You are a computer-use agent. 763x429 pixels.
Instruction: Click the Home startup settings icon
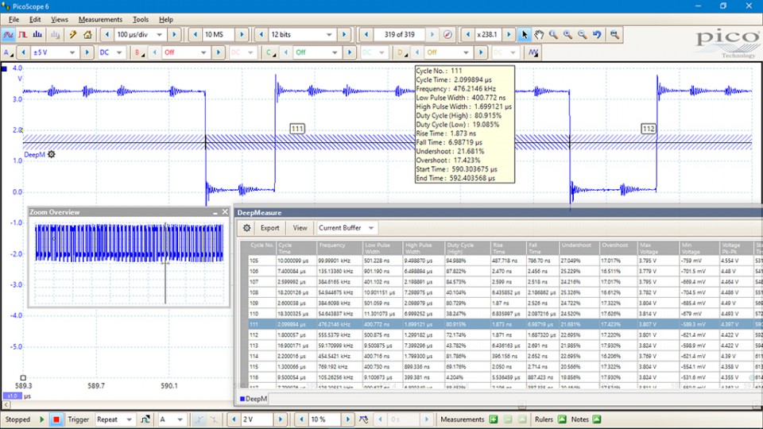click(x=87, y=35)
